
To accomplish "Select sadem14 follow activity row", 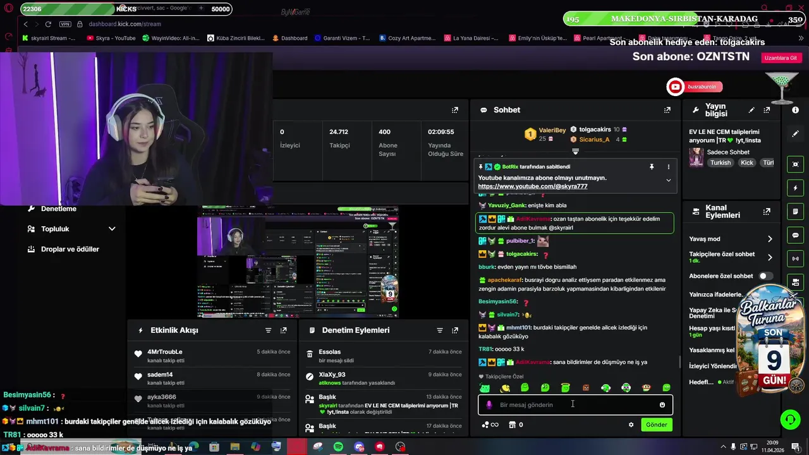I will tap(212, 379).
